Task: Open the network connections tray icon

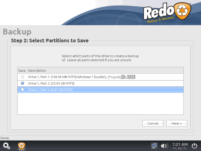Action: point(154,146)
